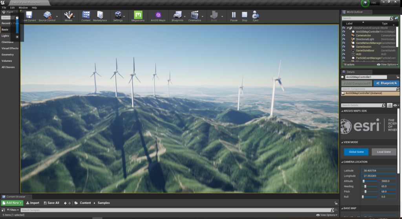Viewport: 402px width, 219px height.
Task: Adjust the Pitch slider
Action: click(x=369, y=192)
